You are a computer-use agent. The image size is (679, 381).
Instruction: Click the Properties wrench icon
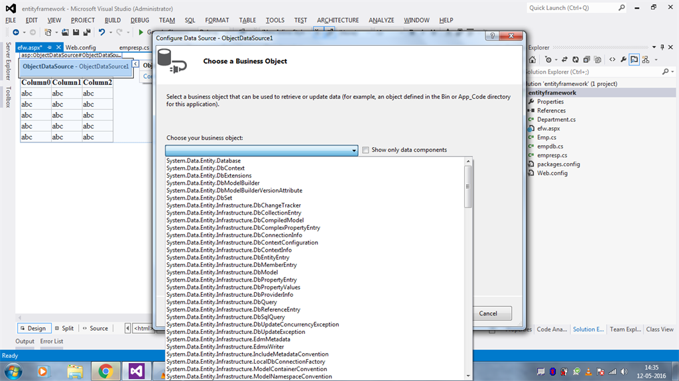coord(623,60)
